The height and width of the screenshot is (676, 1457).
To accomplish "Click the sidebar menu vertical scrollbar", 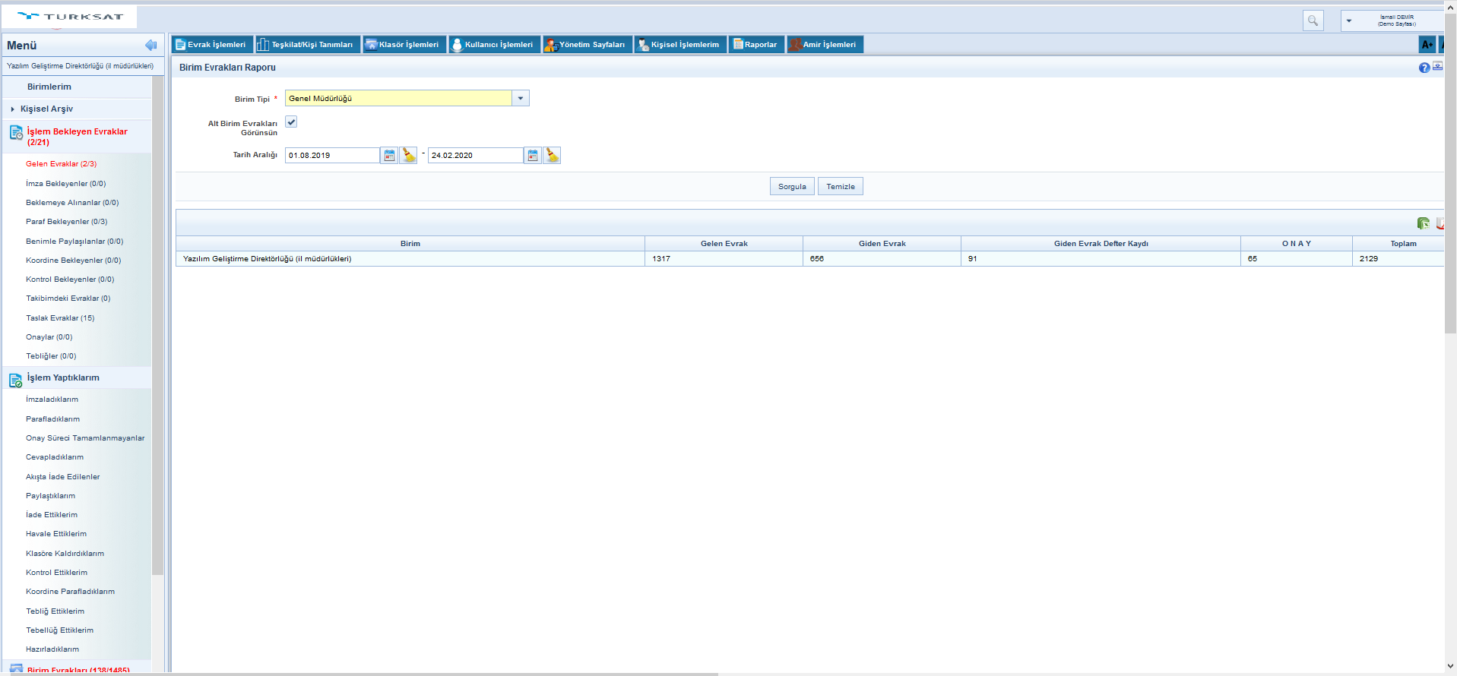I will 157,327.
